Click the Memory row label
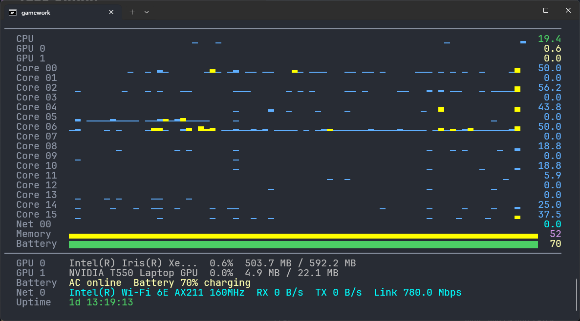The width and height of the screenshot is (580, 321). tap(34, 234)
